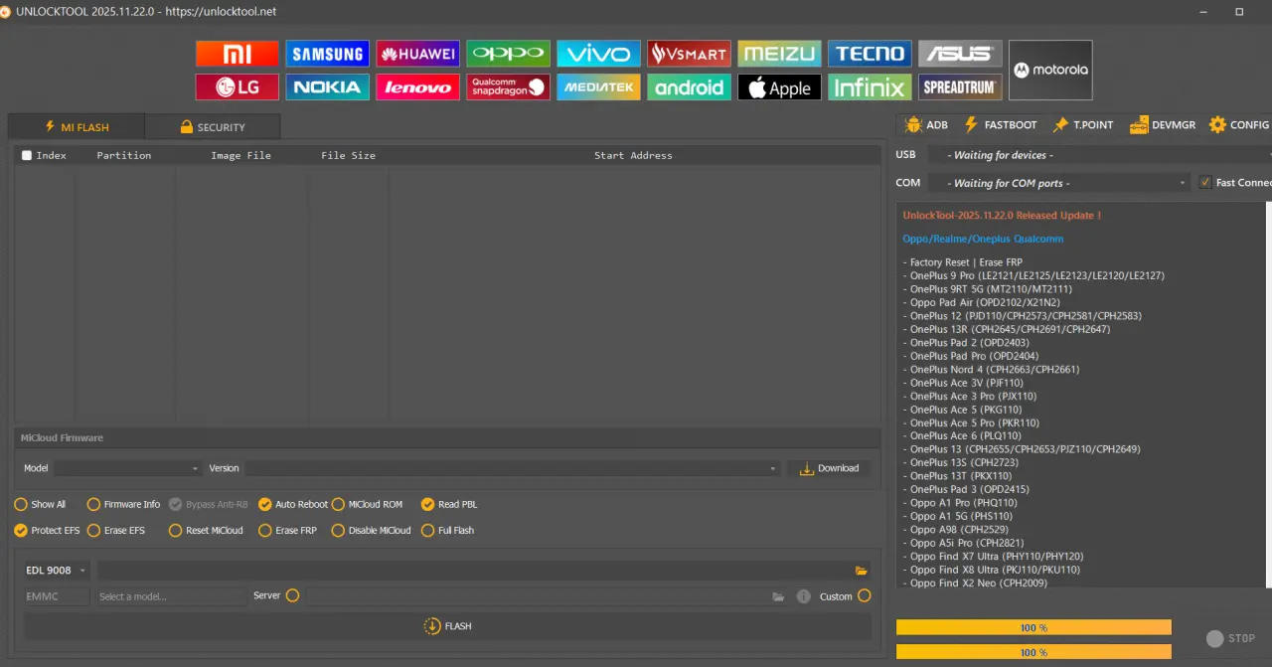Open the Samsung brand section
Image resolution: width=1272 pixels, height=667 pixels.
click(x=327, y=54)
